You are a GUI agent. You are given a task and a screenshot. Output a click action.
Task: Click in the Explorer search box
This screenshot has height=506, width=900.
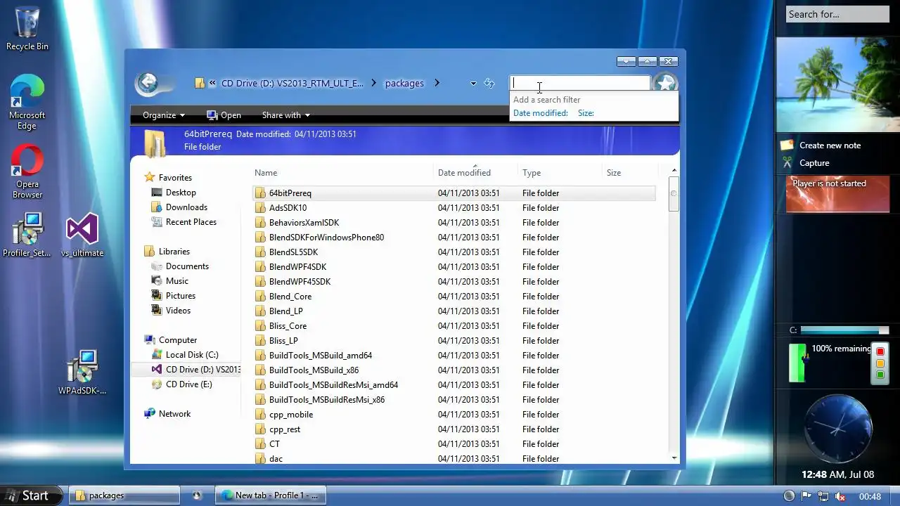(x=580, y=83)
